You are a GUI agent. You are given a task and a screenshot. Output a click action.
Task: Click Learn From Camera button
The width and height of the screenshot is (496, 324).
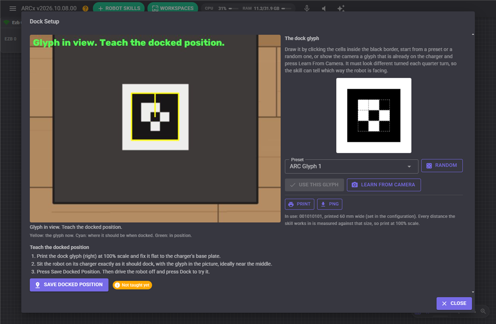point(384,185)
